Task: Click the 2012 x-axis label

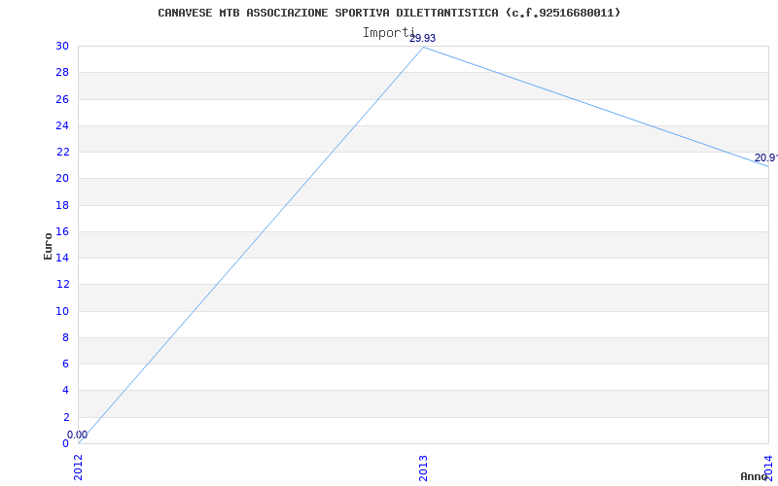Action: tap(79, 468)
